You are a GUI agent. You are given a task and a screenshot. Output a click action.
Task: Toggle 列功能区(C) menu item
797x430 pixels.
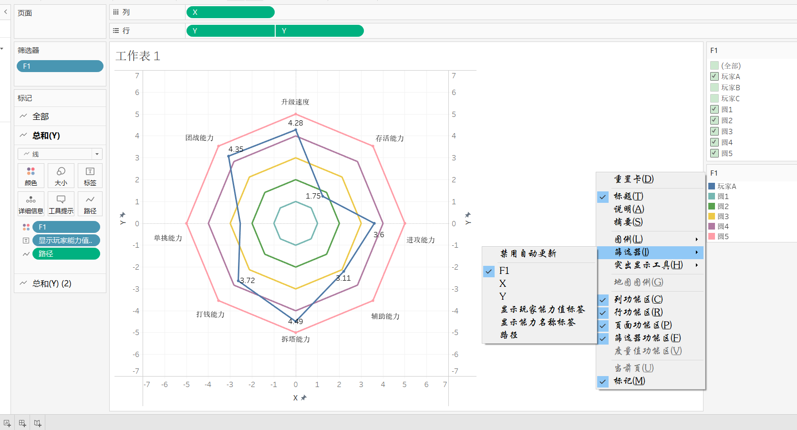(x=651, y=299)
